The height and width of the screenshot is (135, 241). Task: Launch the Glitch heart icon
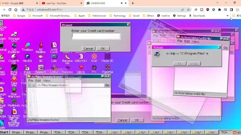tap(81, 69)
